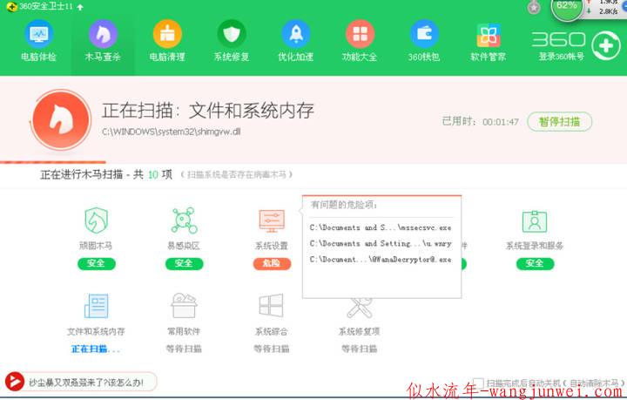Screen dimensions: 627x400
Task: Click the 安全 badge under 顽固木马
Action: pyautogui.click(x=97, y=263)
